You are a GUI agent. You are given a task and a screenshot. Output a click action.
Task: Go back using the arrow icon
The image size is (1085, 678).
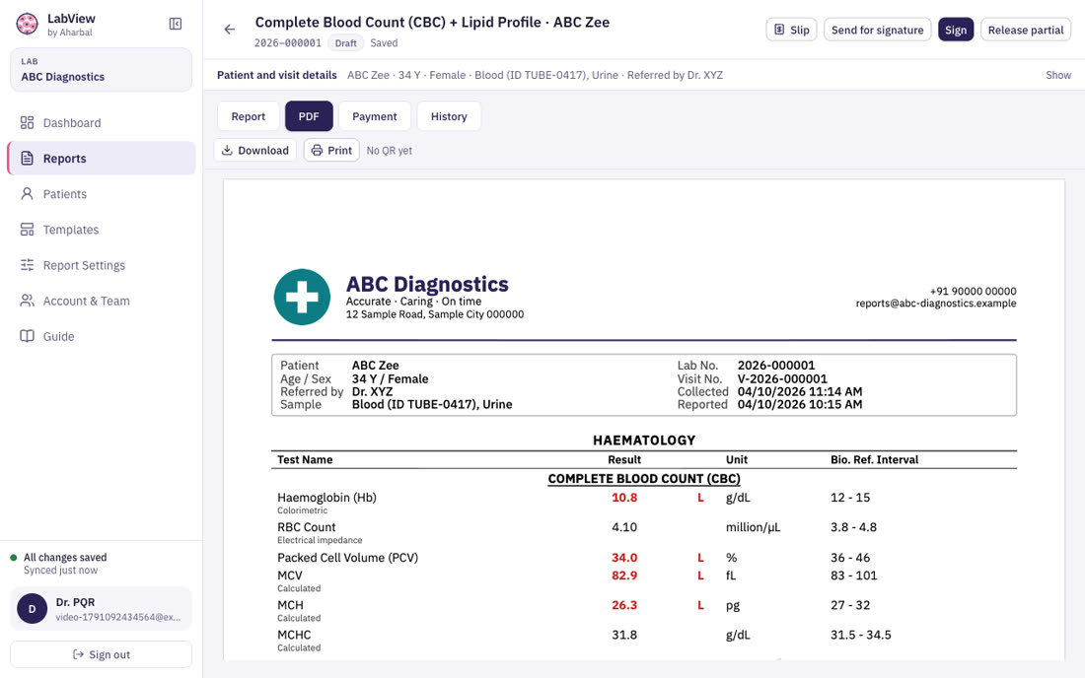pos(230,29)
